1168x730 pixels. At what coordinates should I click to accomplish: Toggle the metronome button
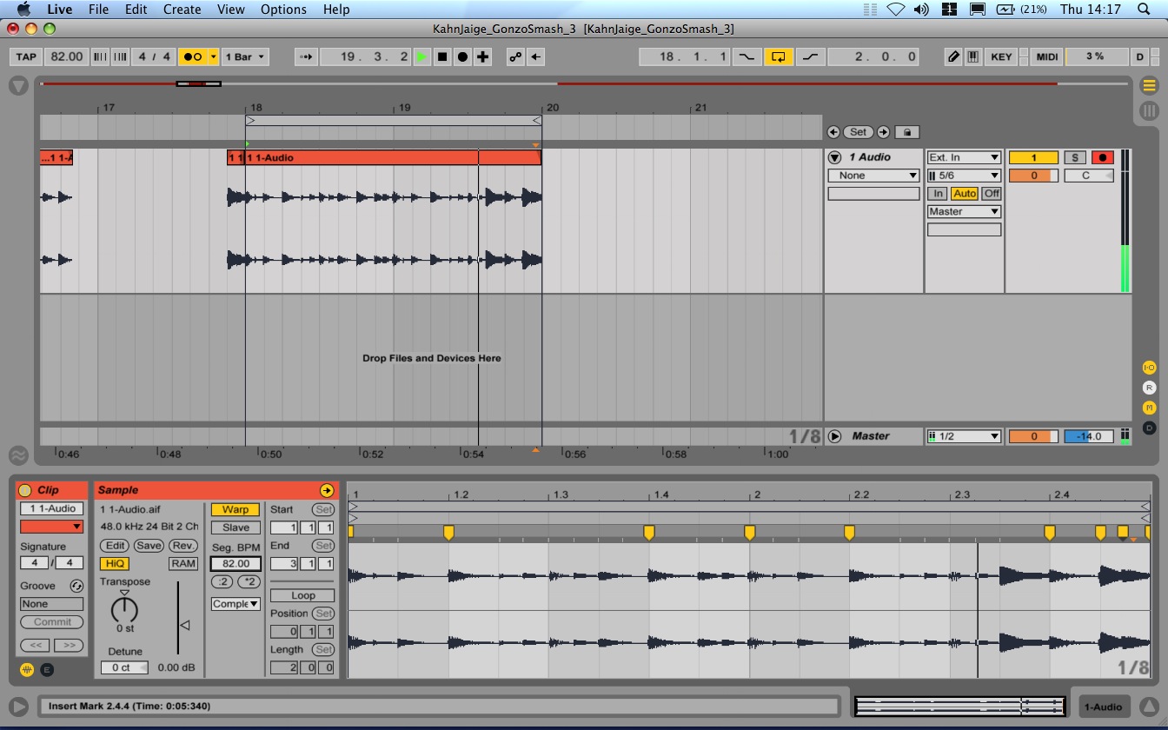pyautogui.click(x=192, y=56)
